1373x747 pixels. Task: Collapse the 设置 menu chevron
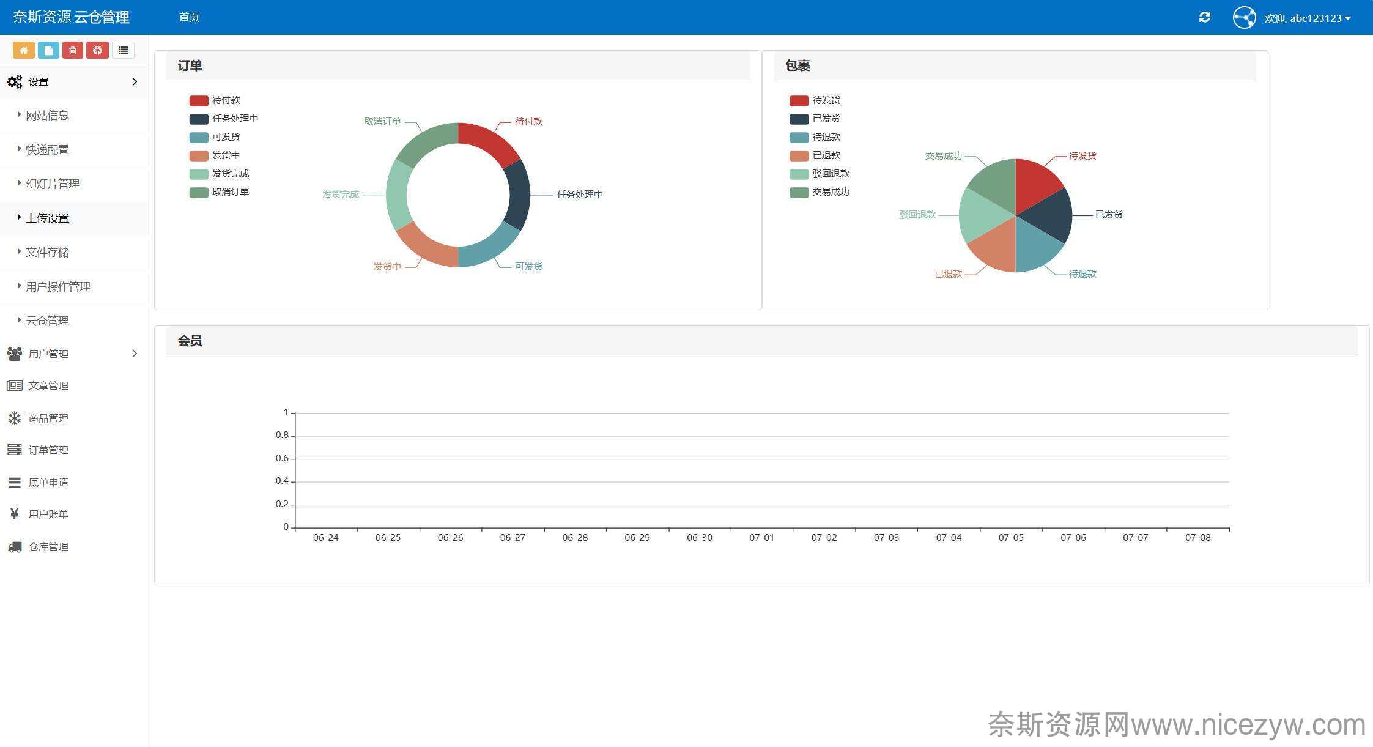click(x=135, y=82)
